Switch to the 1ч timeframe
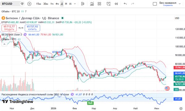 (x=52, y=4)
